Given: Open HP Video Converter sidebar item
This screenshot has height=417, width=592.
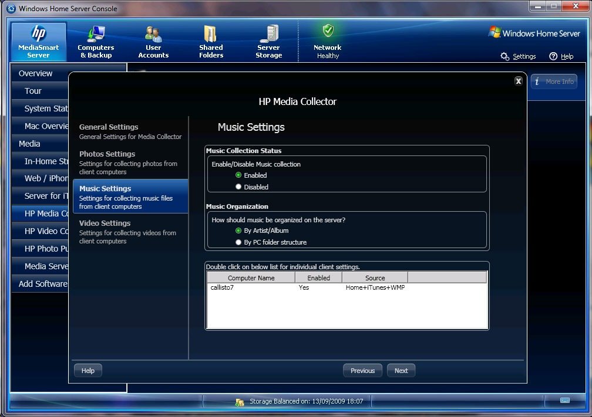Looking at the screenshot, I should coord(40,231).
